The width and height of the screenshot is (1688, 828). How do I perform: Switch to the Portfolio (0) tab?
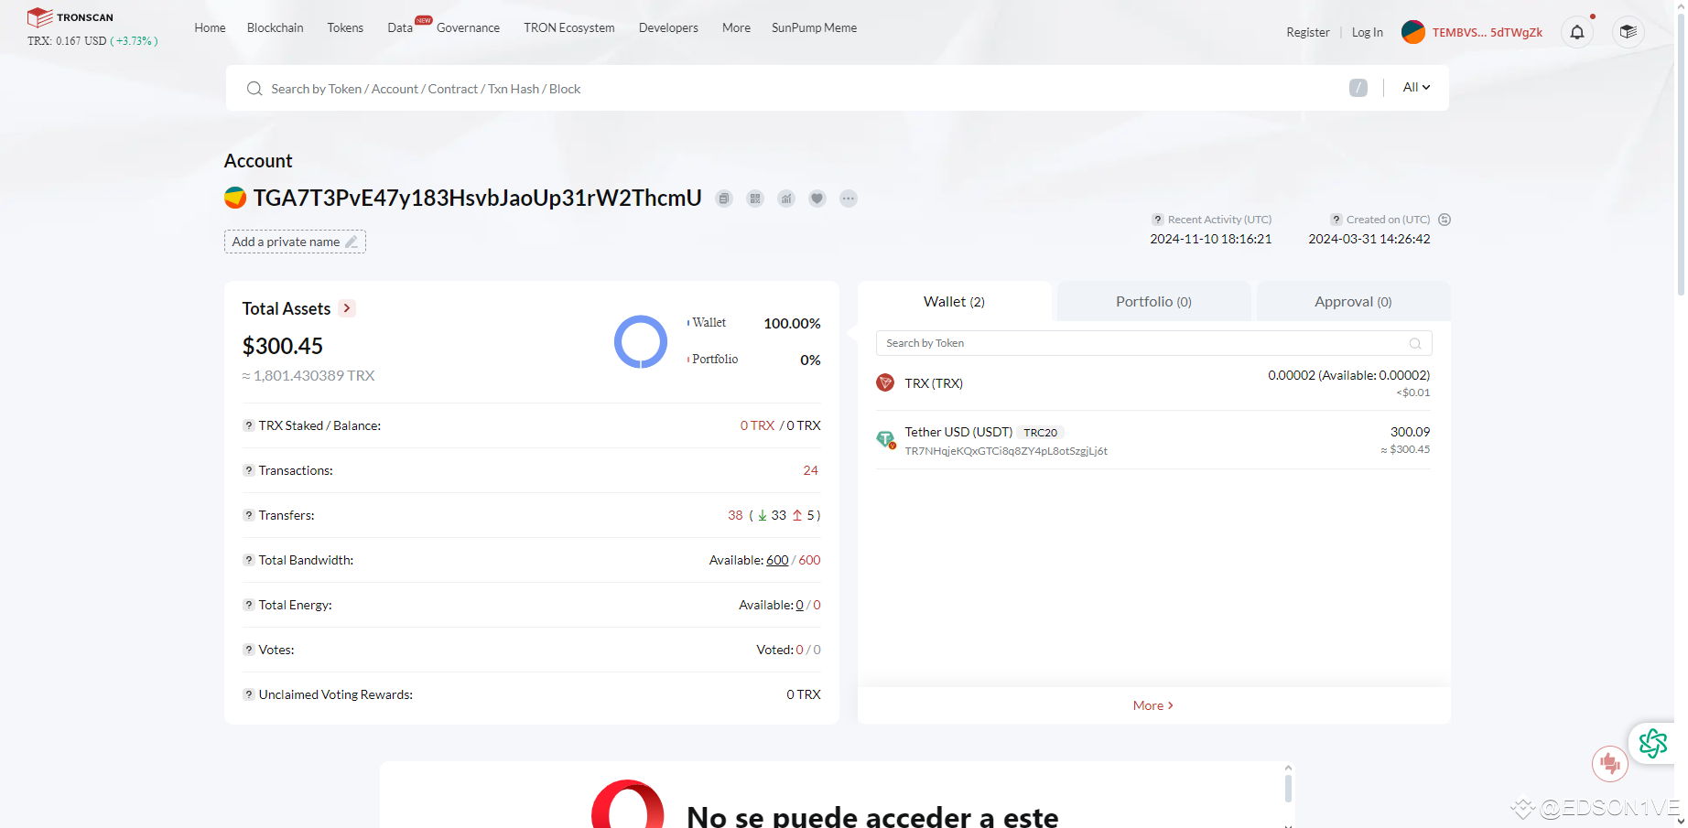click(1153, 302)
